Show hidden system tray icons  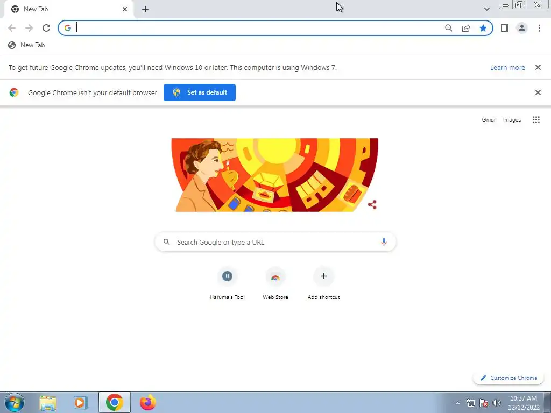click(x=457, y=403)
